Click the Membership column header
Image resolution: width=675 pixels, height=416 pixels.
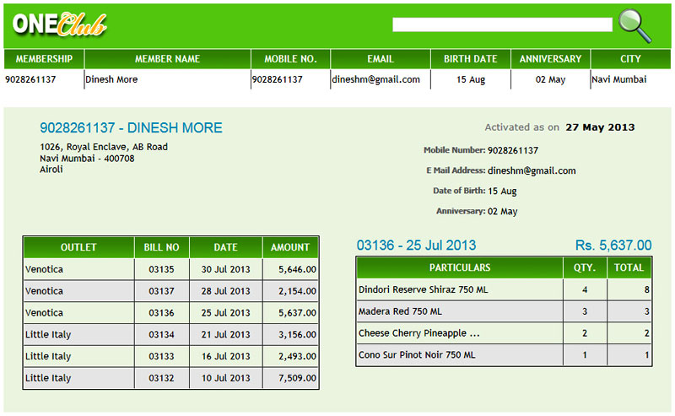pyautogui.click(x=44, y=59)
